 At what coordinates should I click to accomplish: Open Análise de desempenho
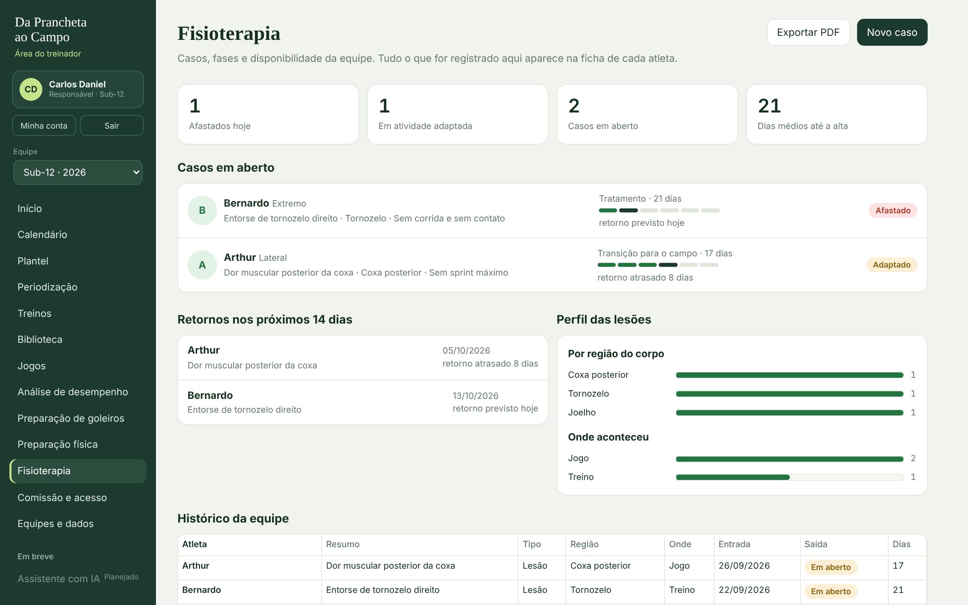78,392
